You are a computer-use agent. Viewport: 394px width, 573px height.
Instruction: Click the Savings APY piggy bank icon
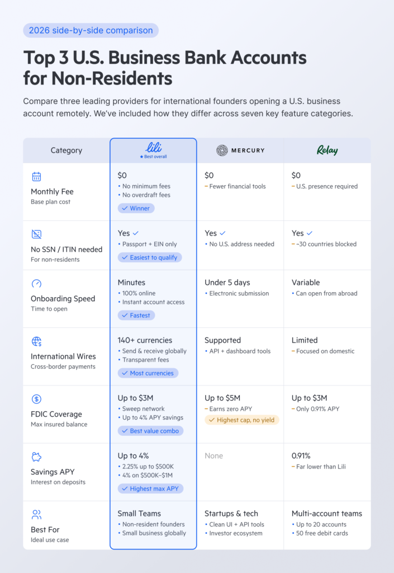point(36,457)
